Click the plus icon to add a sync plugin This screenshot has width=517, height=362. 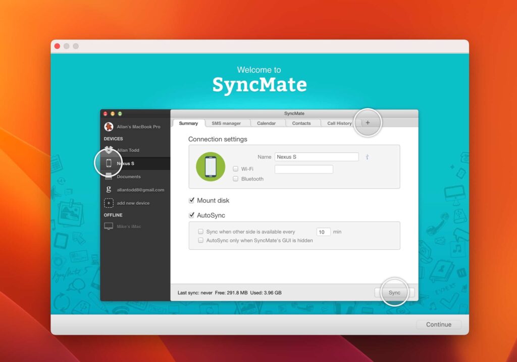pos(368,122)
